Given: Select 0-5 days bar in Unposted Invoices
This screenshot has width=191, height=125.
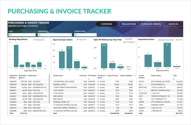Looking at the screenshot, I should 148,61.
